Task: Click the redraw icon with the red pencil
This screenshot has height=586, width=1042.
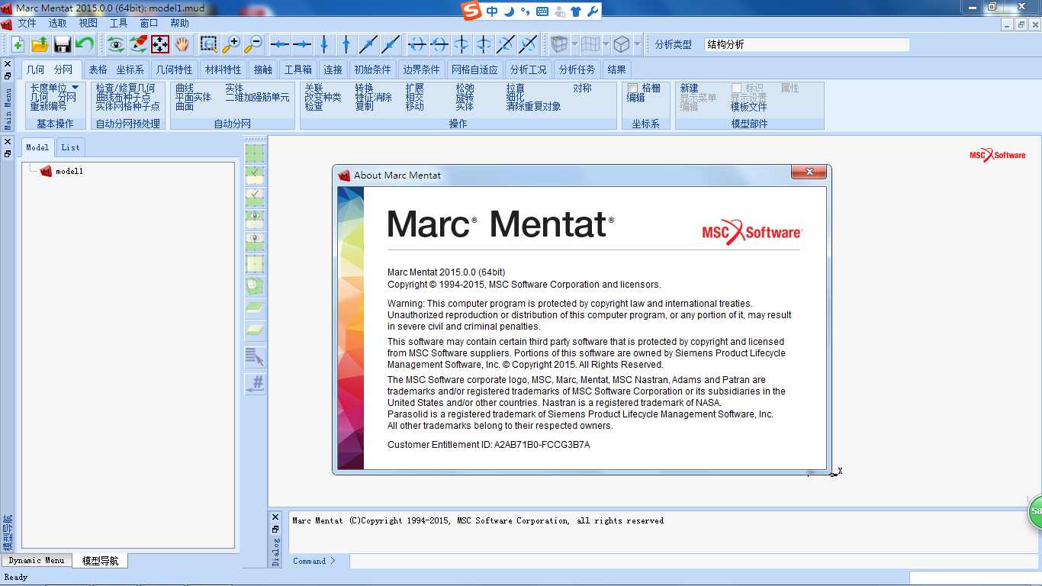Action: pos(138,44)
